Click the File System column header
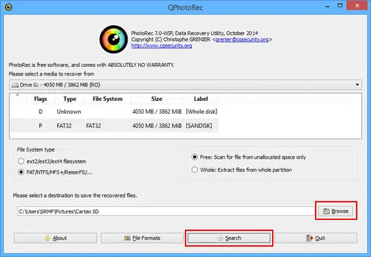 [x=107, y=99]
